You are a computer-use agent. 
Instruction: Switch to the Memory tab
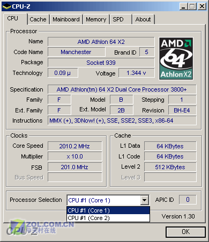click(x=96, y=19)
